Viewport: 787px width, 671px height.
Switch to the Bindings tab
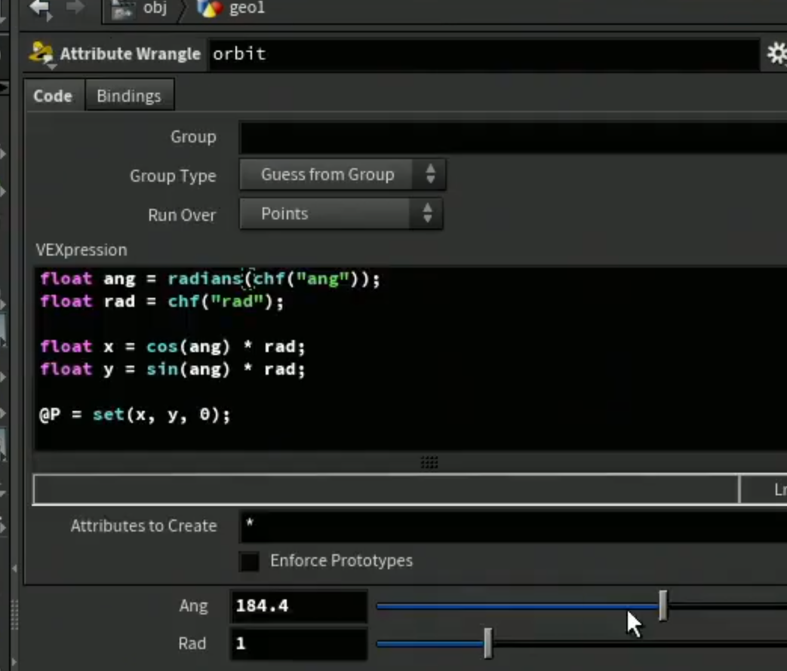(x=129, y=96)
